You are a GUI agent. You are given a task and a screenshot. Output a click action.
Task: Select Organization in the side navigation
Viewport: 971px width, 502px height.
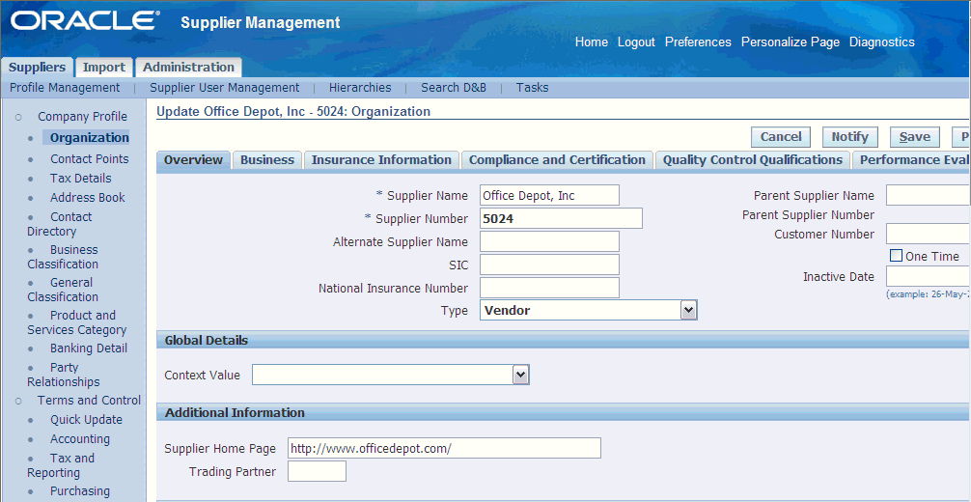pos(89,138)
